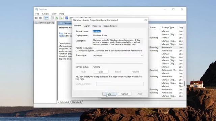This screenshot has width=216, height=121.
Task: Click the services list horizontal scrollbar
Action: [x=136, y=98]
